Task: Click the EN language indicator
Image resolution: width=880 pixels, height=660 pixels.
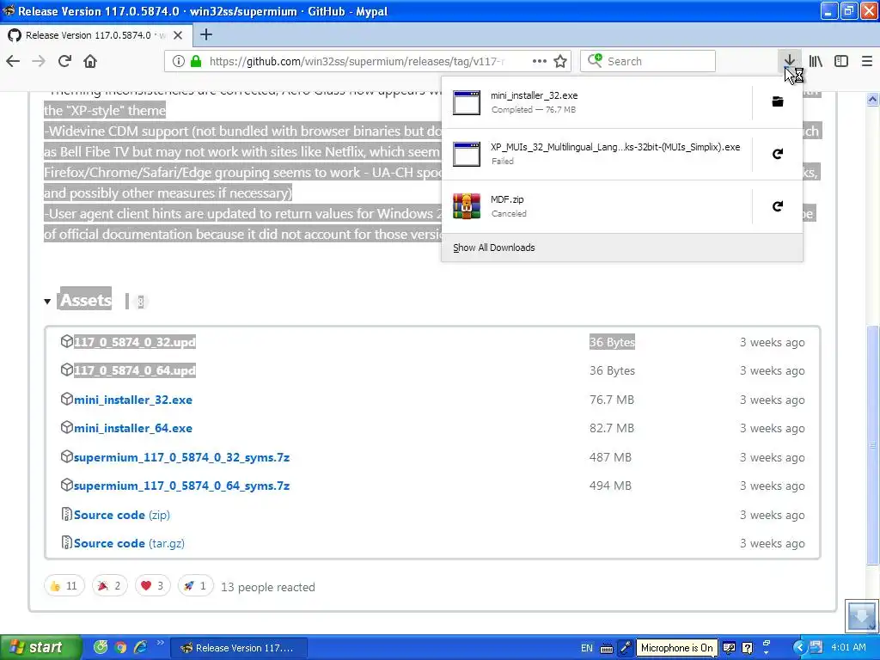Action: [x=586, y=648]
